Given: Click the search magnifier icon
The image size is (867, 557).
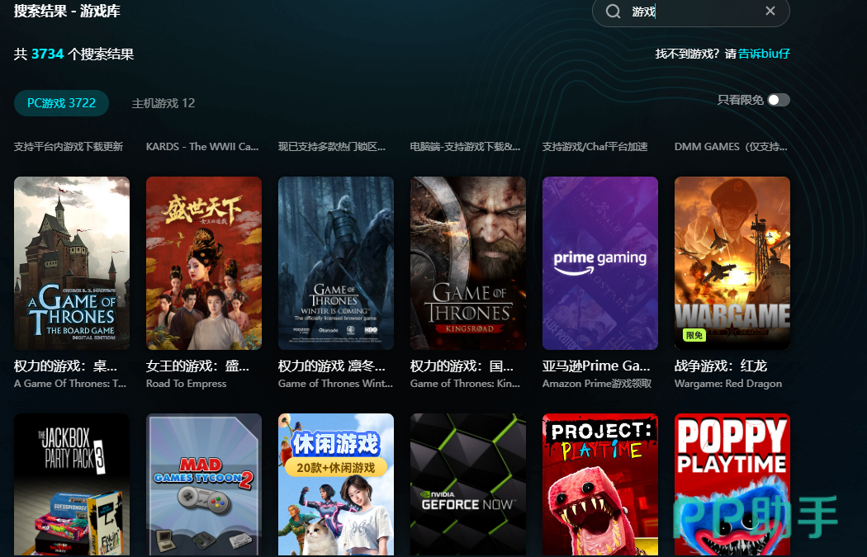Looking at the screenshot, I should click(x=613, y=12).
